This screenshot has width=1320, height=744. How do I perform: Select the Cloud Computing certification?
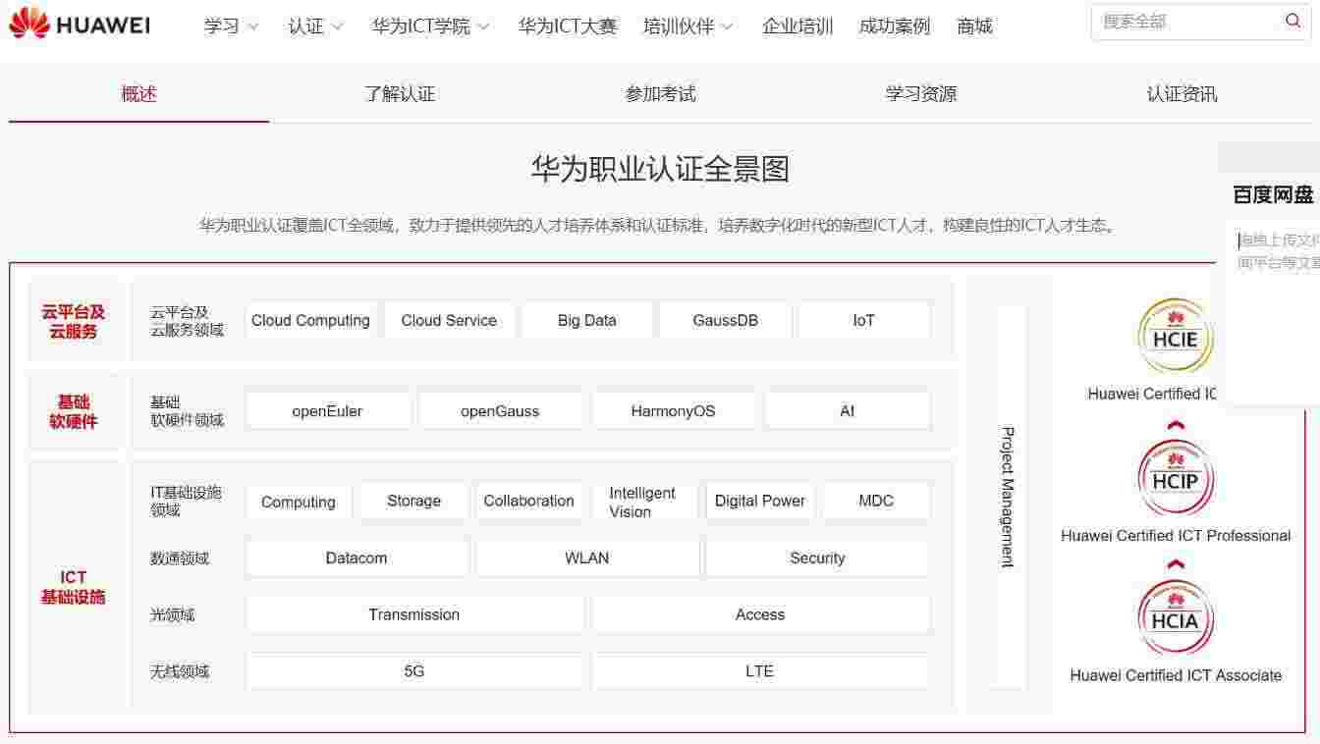310,321
